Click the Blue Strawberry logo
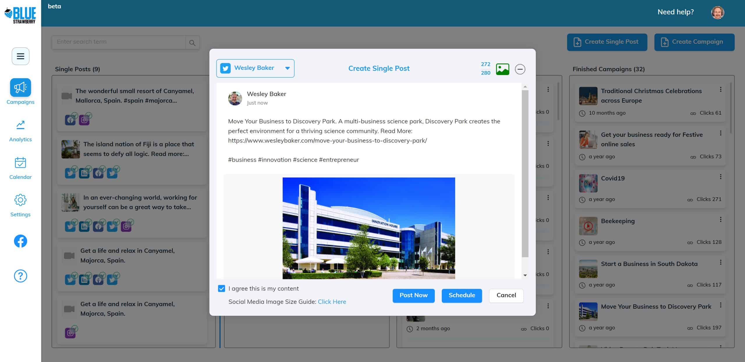 tap(20, 15)
